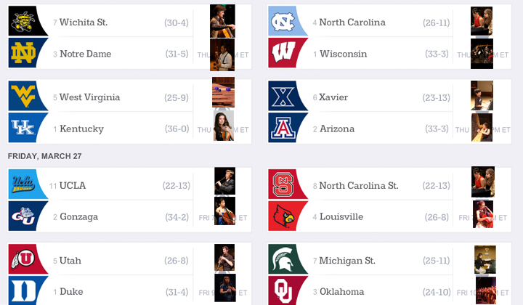Click the Duke team name
This screenshot has height=305, width=523.
coord(71,291)
